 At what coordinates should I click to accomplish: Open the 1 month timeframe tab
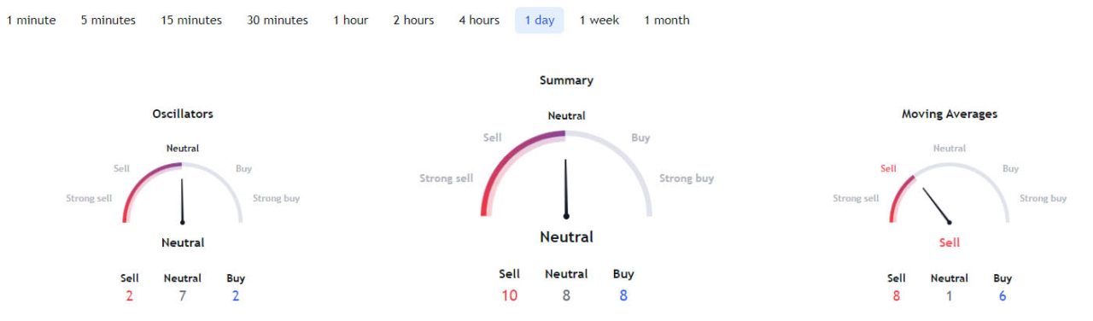[x=667, y=20]
